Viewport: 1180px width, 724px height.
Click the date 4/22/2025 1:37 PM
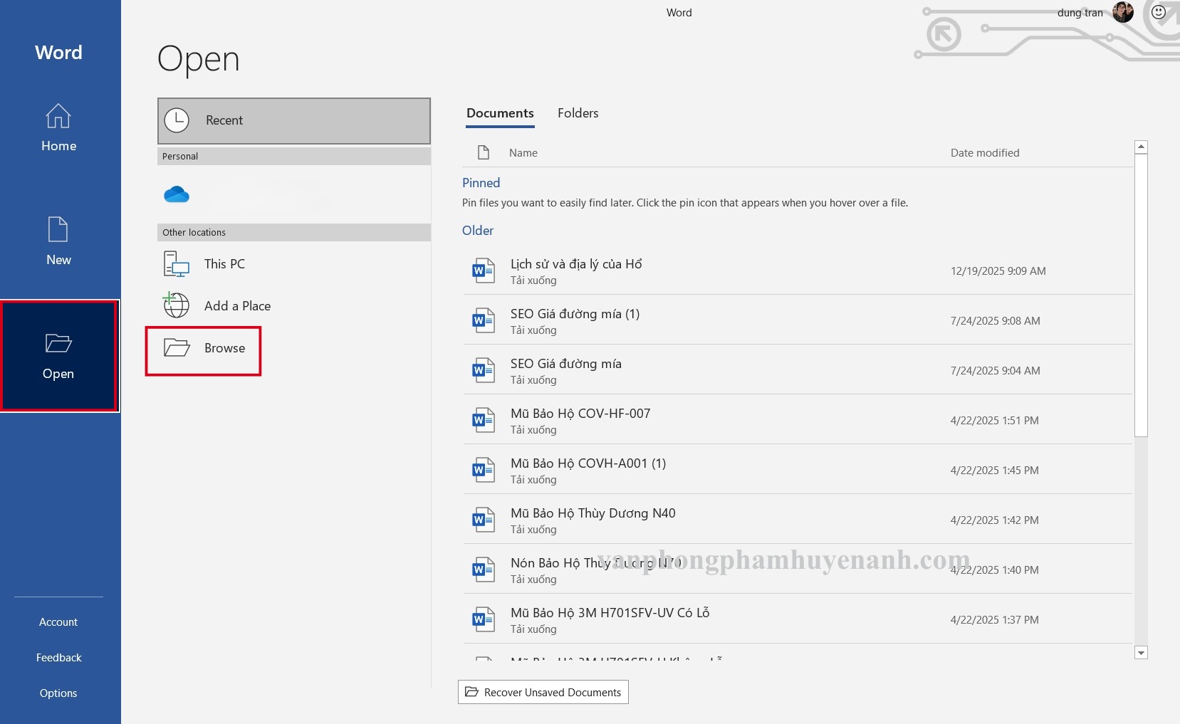994,620
